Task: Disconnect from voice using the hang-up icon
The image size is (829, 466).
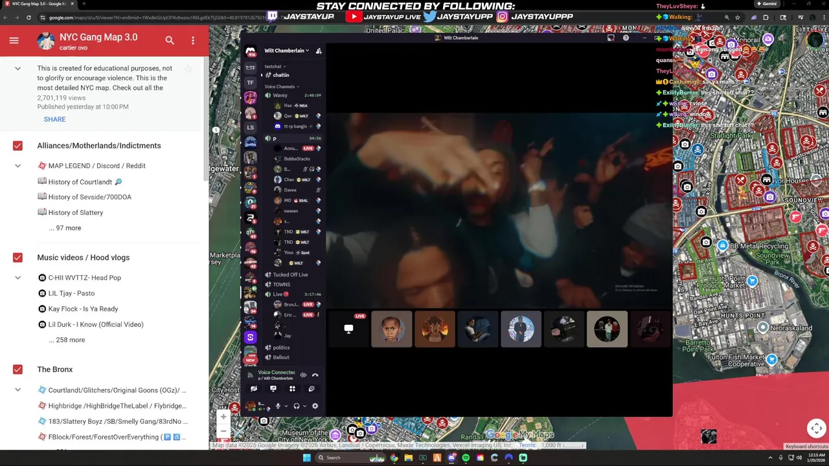Action: (x=315, y=375)
